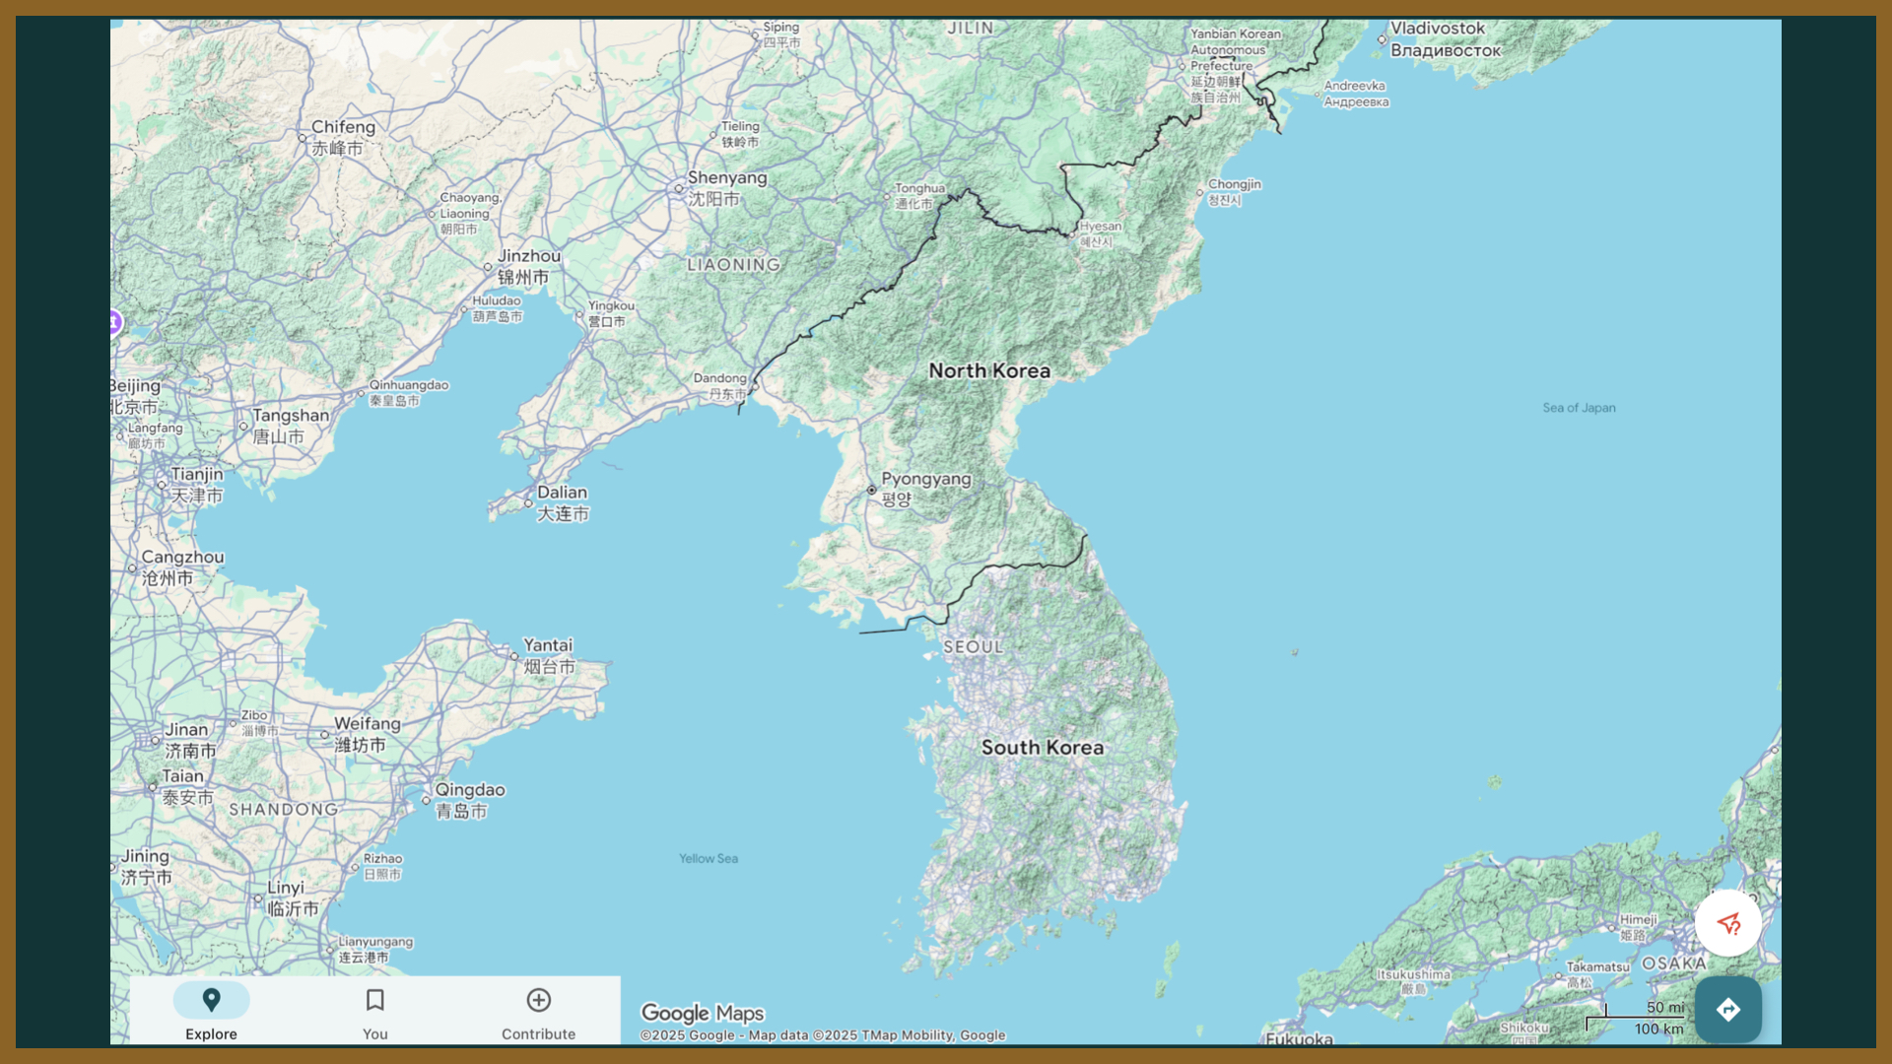The width and height of the screenshot is (1892, 1064).
Task: Select the Sea of Japan label
Action: [1579, 407]
